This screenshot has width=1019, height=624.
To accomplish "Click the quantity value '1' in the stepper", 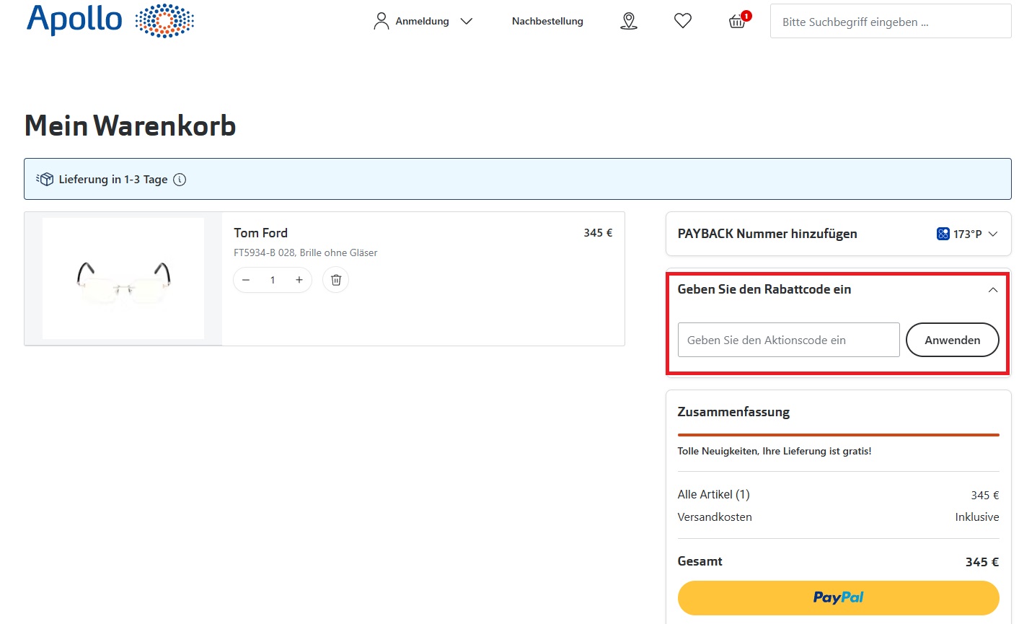I will click(x=273, y=280).
